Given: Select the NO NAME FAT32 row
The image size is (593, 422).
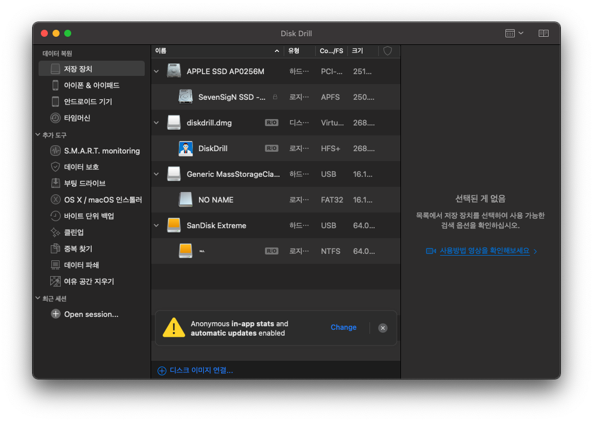Looking at the screenshot, I should coord(275,200).
